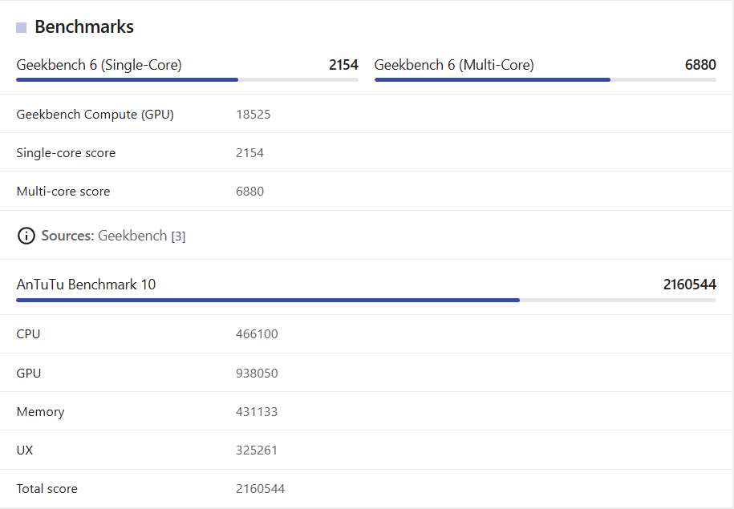Image resolution: width=734 pixels, height=509 pixels.
Task: Click the 'Geekbench Compute (GPU)' row label
Action: (95, 115)
